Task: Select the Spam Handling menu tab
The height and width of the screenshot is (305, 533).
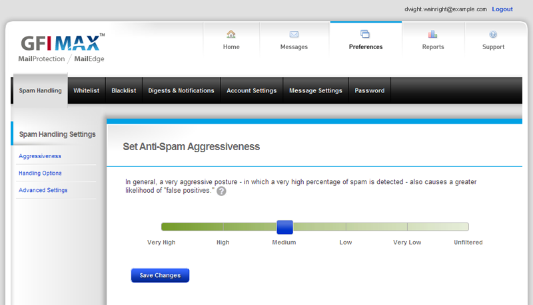Action: tap(41, 90)
